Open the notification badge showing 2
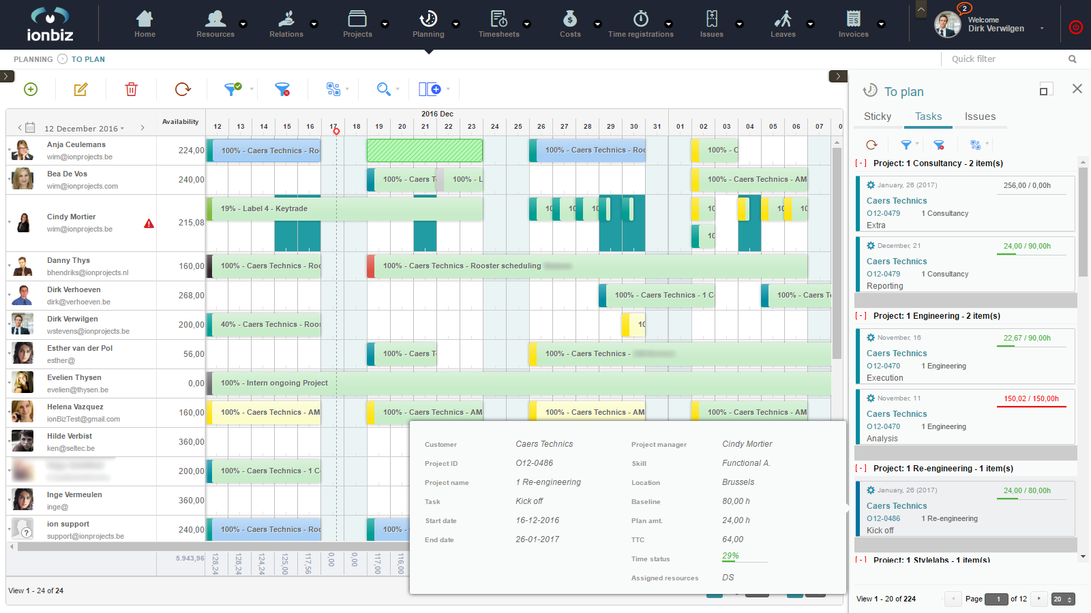This screenshot has height=613, width=1091. tap(964, 8)
